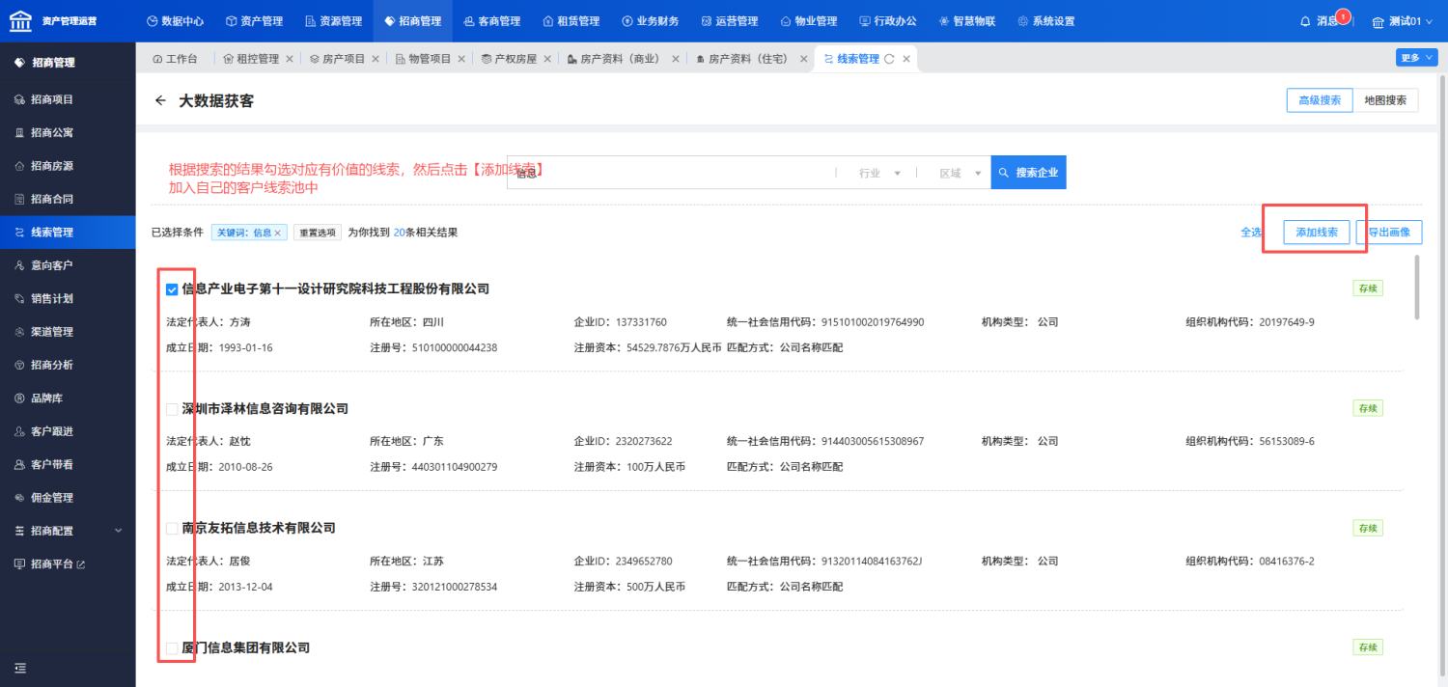Open the 行政办公 top menu

click(887, 21)
